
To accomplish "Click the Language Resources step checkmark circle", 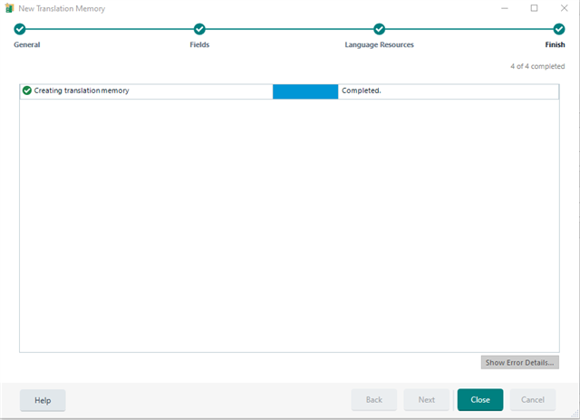I will point(379,29).
